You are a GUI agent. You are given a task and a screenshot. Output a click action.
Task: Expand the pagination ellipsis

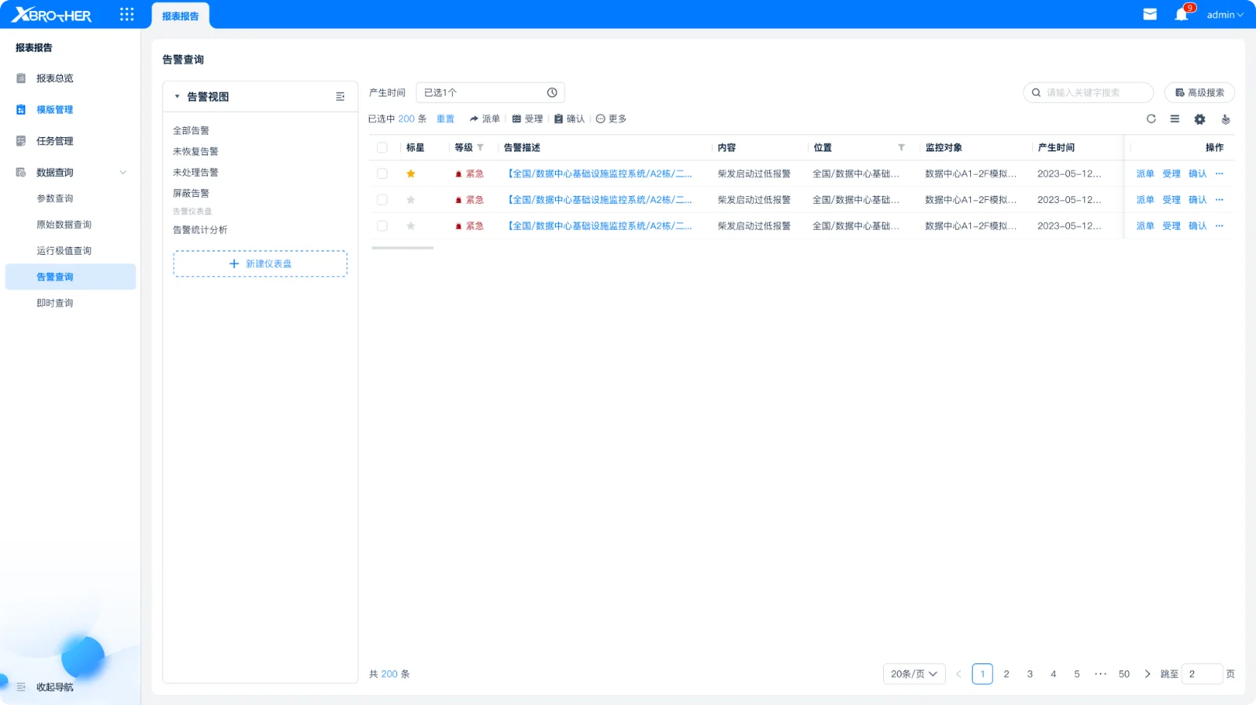(x=1101, y=674)
